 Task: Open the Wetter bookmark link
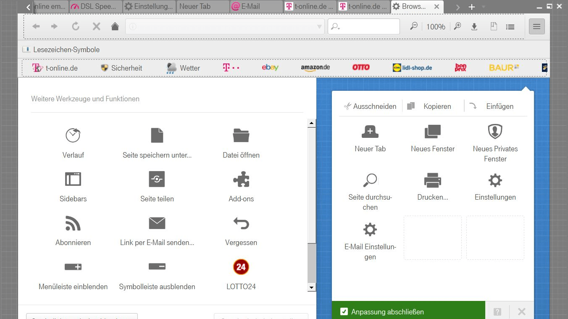point(183,68)
